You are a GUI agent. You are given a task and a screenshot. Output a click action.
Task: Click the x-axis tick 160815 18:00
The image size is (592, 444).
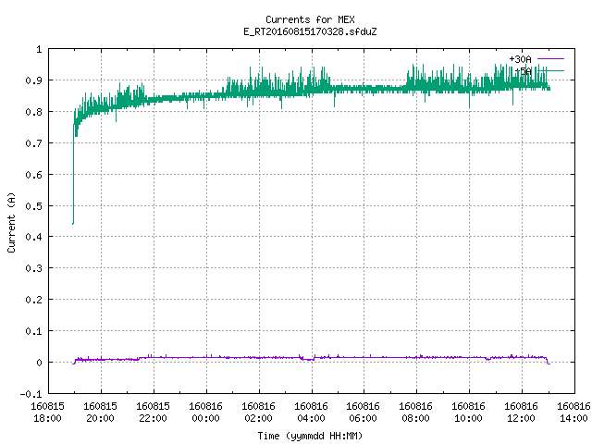coord(47,413)
